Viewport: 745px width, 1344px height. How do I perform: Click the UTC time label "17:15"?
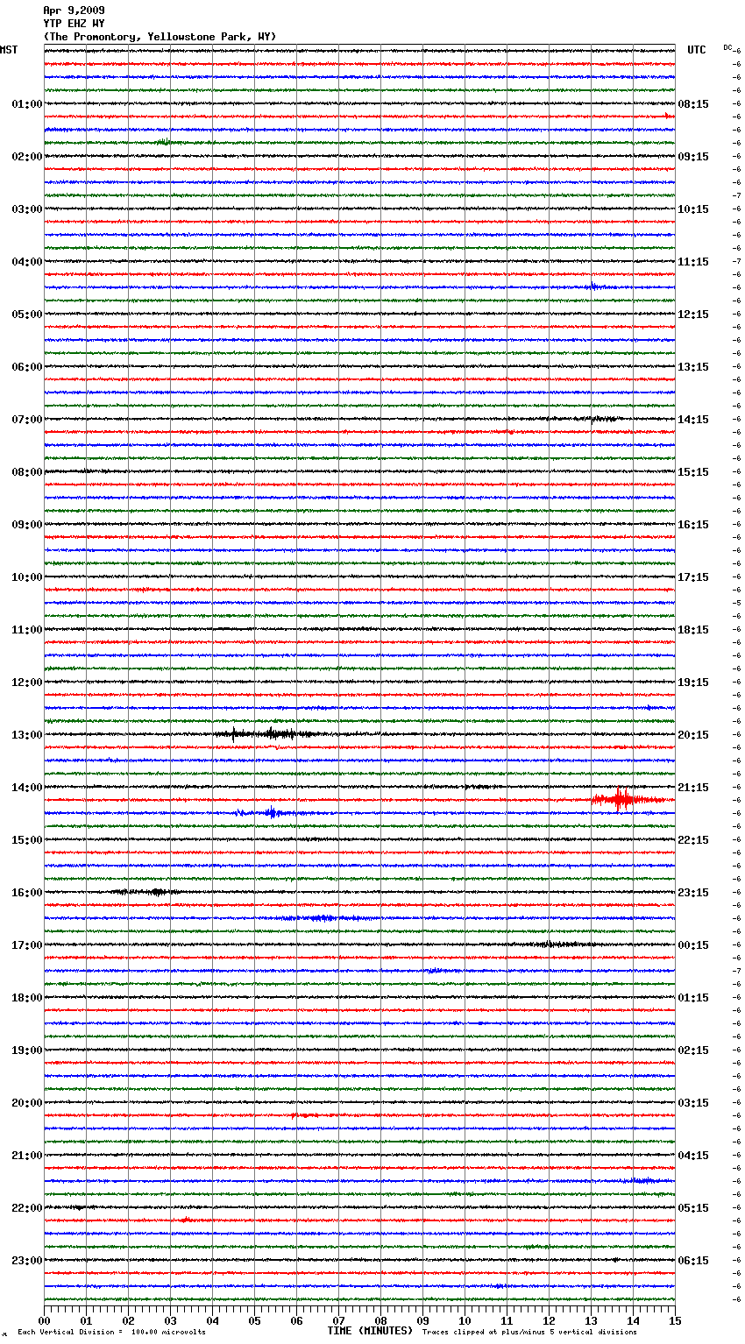click(693, 577)
